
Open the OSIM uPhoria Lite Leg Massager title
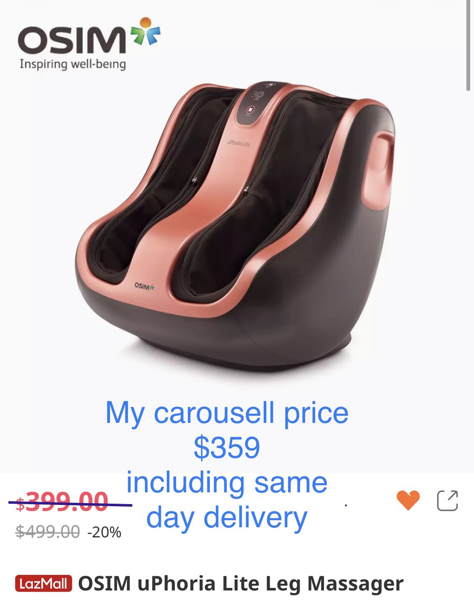click(x=241, y=584)
